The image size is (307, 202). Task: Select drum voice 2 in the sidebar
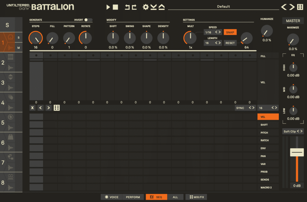pos(11,62)
